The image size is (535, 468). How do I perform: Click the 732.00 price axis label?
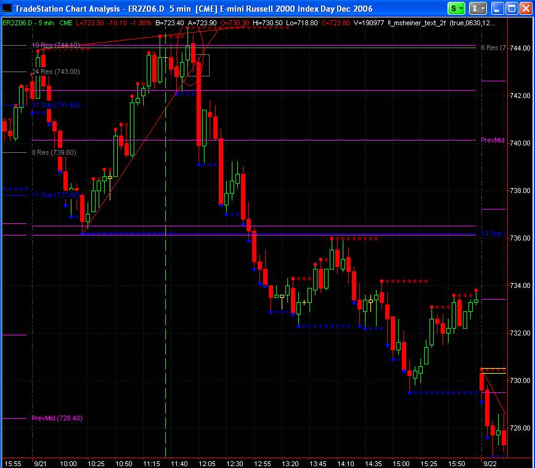pos(520,333)
